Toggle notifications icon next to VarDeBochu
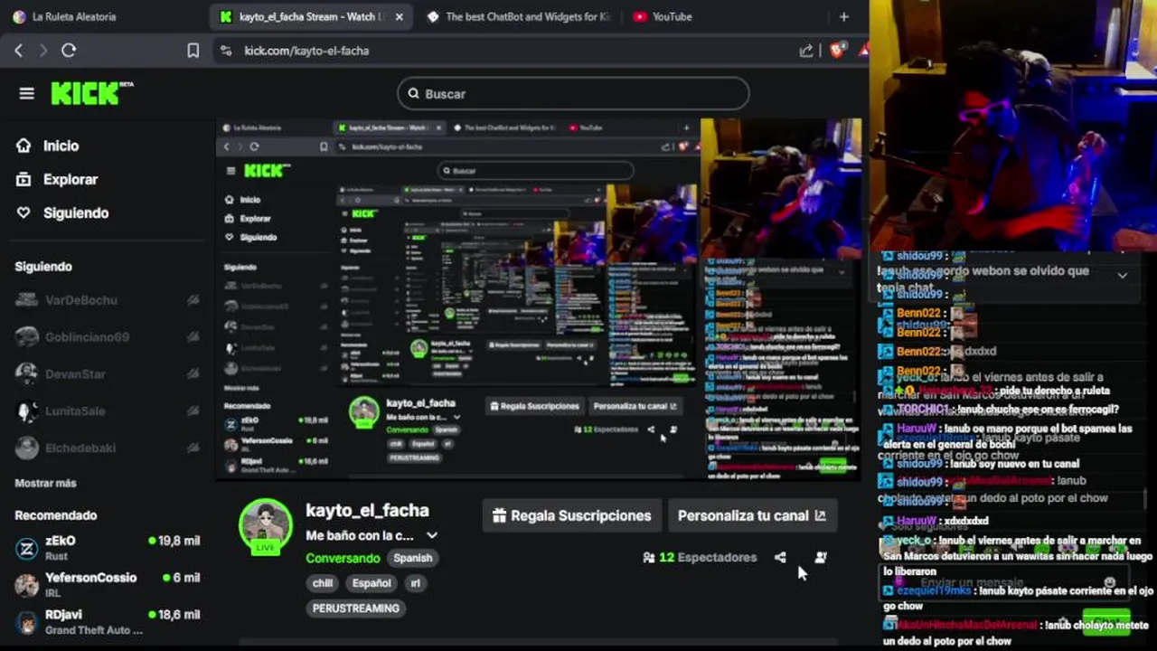The image size is (1157, 651). click(x=193, y=299)
